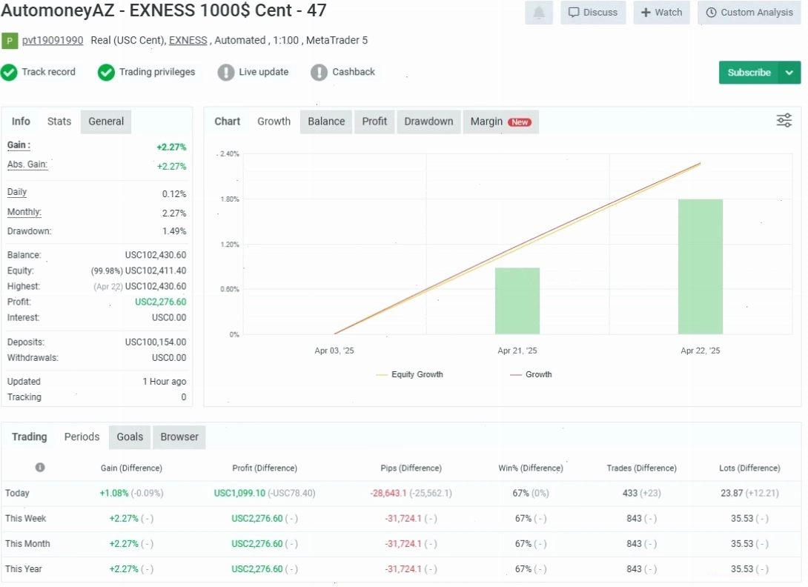
Task: Click the This Week row label
Action: pos(26,519)
